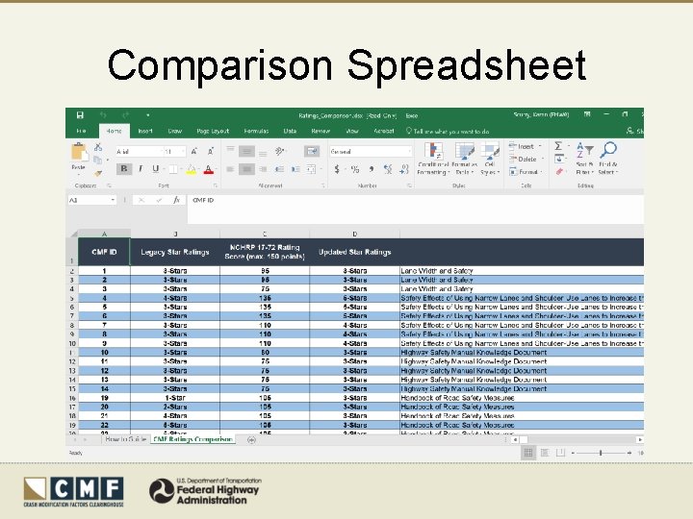Click the Save icon in title bar
This screenshot has width=693, height=519.
click(80, 115)
